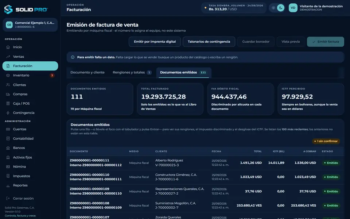350x219 pixels.
Task: Open Compras truck icon
Action: coord(8,94)
